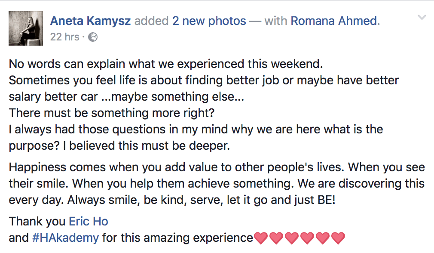Click the last heart emoji
The image size is (434, 253).
pos(338,238)
